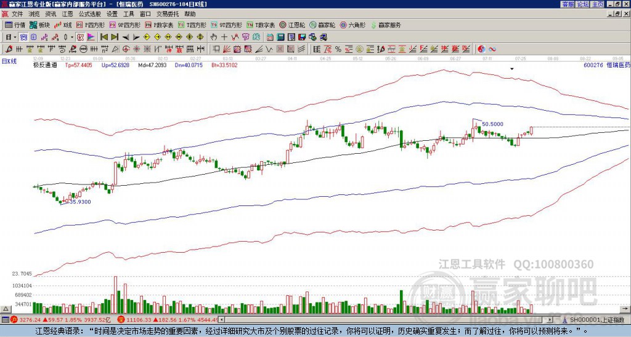Expand the volume panel up-arrow button
Screen dimensions: 631x337
tap(6, 309)
